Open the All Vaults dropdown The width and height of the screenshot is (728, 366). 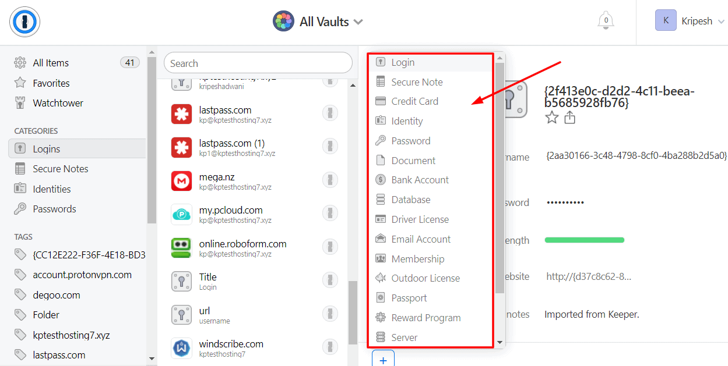click(318, 22)
